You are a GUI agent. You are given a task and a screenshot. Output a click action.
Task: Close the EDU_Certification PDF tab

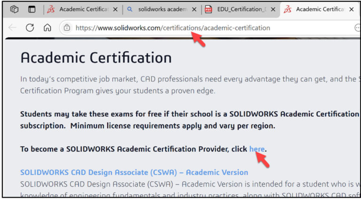pos(273,9)
